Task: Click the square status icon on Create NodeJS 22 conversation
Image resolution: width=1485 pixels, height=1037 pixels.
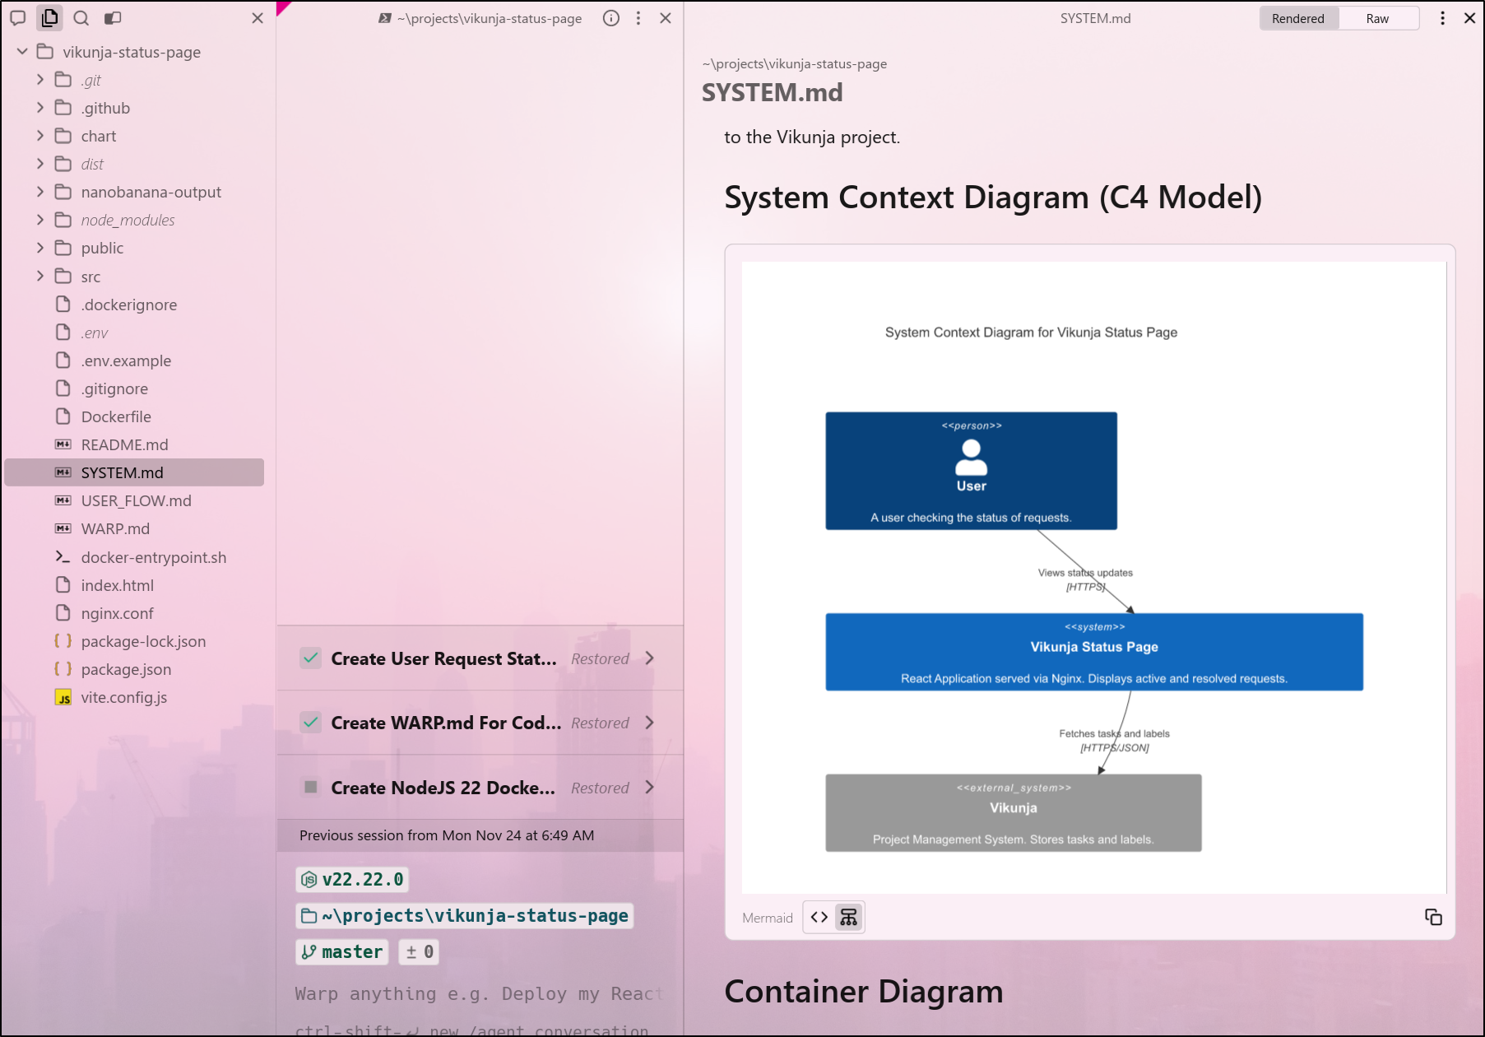Action: click(311, 787)
